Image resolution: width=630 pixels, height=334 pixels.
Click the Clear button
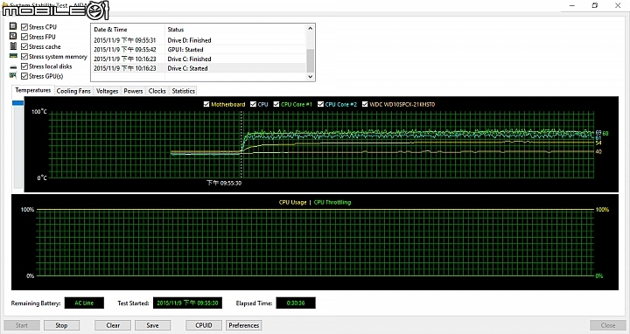(x=113, y=325)
